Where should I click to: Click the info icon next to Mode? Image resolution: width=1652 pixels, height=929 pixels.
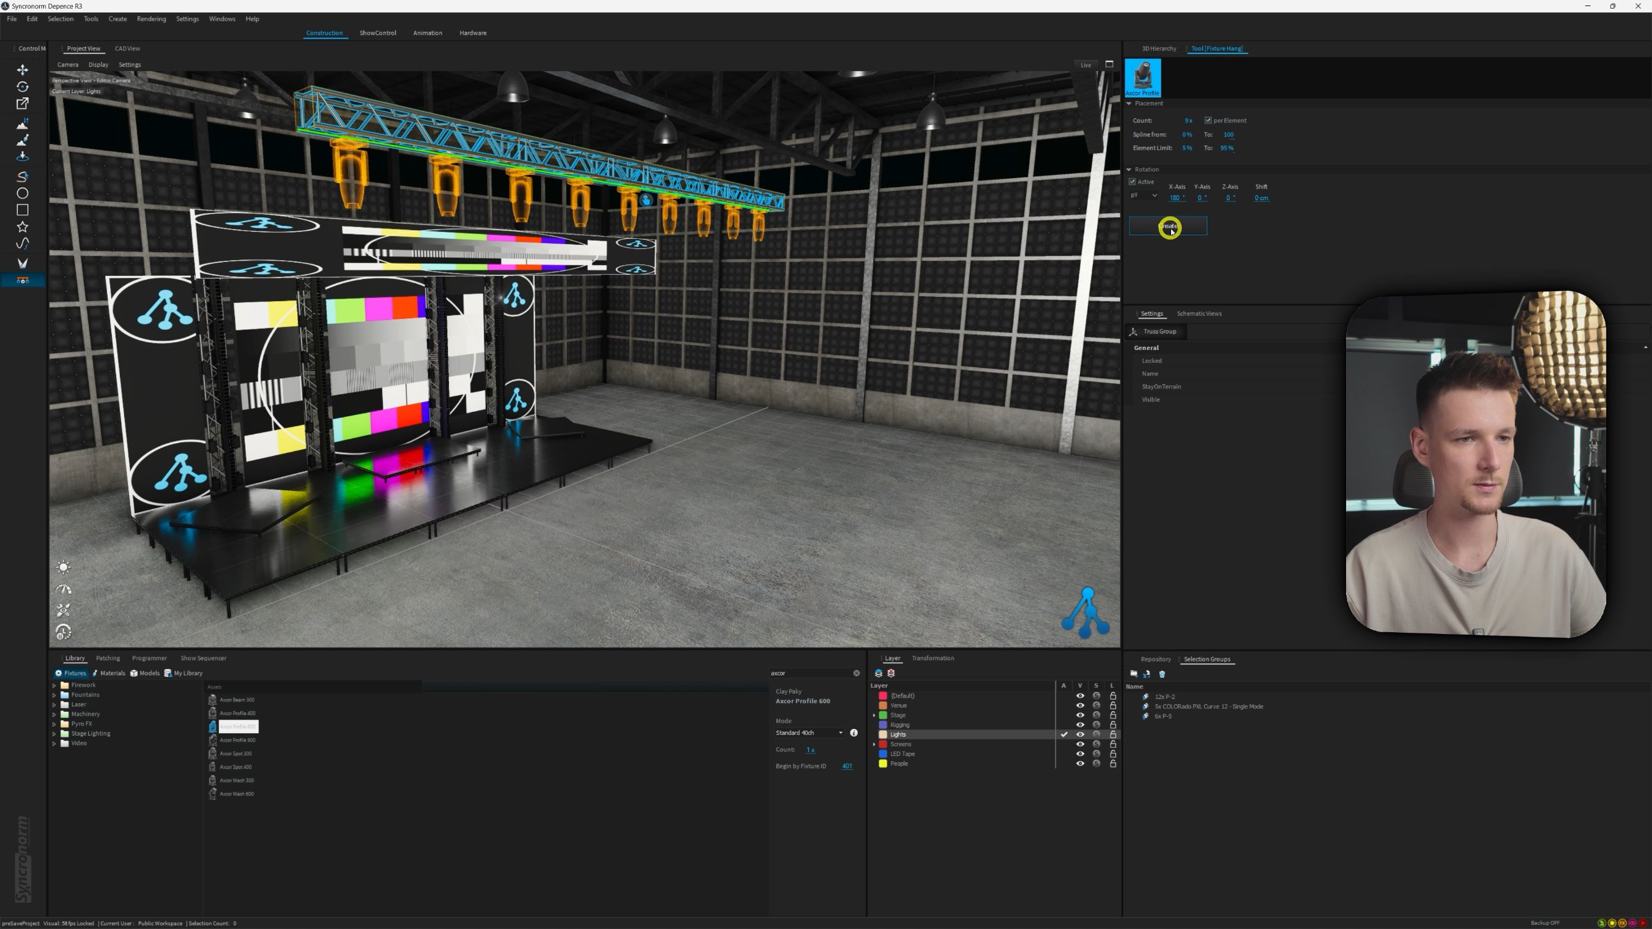(854, 733)
